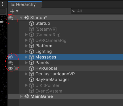Unhide Messages using its crossed-eye icon
The height and width of the screenshot is (106, 123).
tap(10, 57)
